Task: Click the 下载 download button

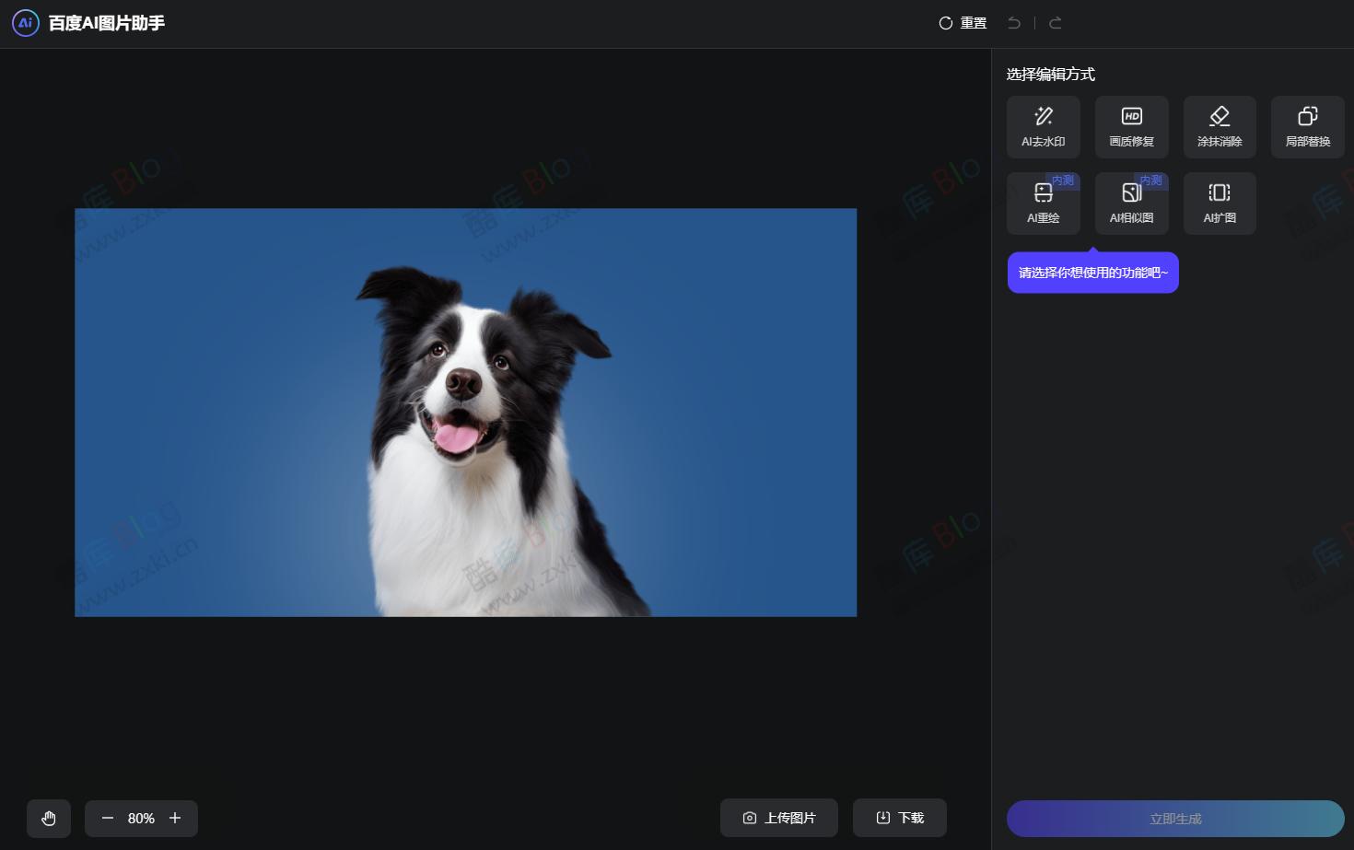Action: [900, 818]
